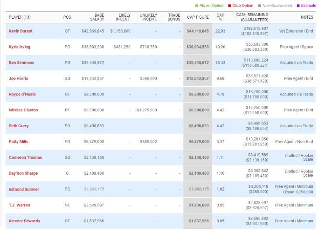318x233 pixels.
Task: View Nicolas Claxton's player profile
Action: tap(23, 110)
